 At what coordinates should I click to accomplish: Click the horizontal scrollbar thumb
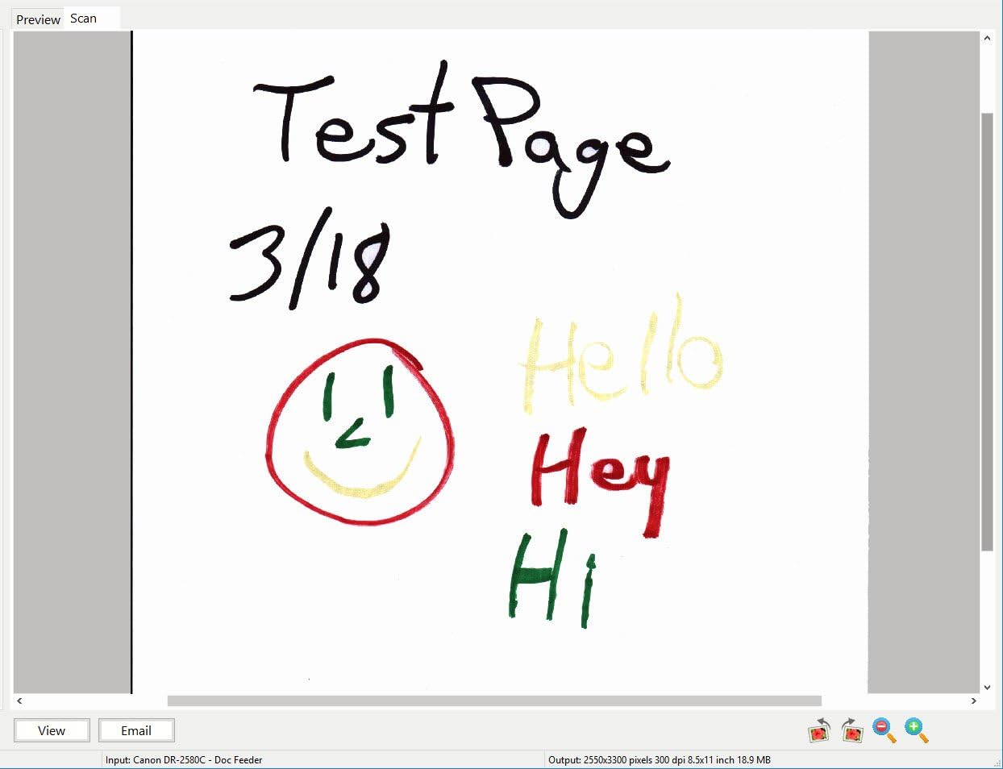(x=493, y=701)
